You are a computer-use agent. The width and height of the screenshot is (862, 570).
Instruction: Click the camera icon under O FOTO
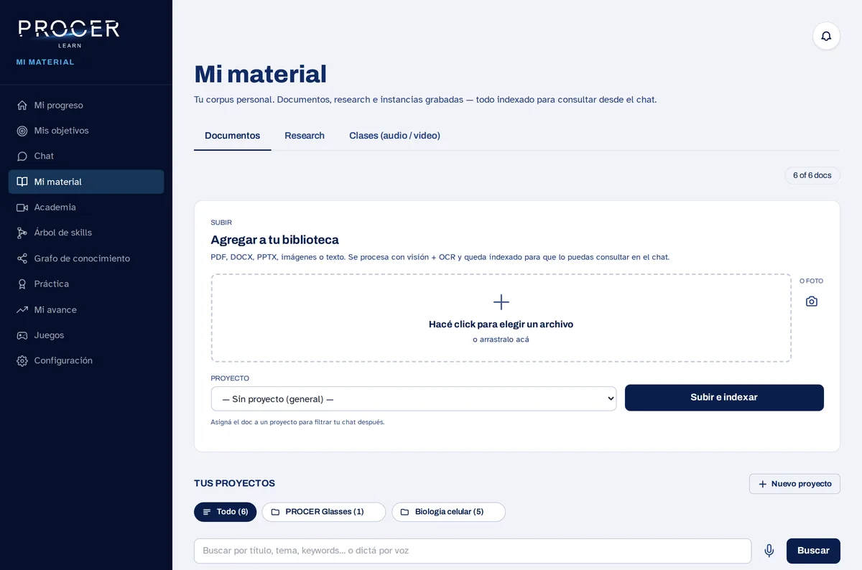coord(812,302)
